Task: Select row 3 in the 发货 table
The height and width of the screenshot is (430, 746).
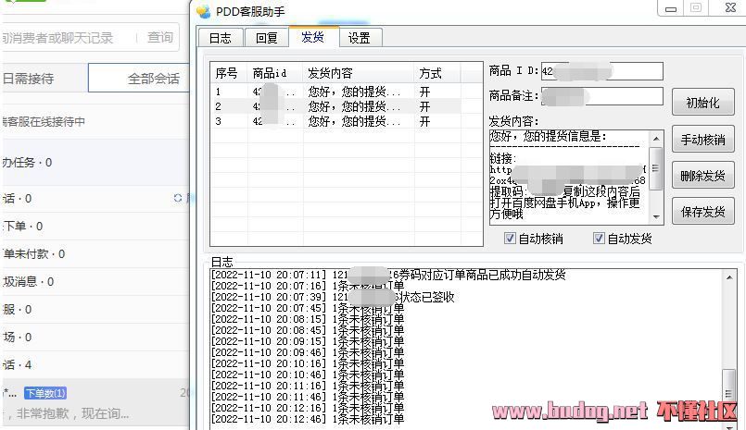Action: click(x=335, y=121)
